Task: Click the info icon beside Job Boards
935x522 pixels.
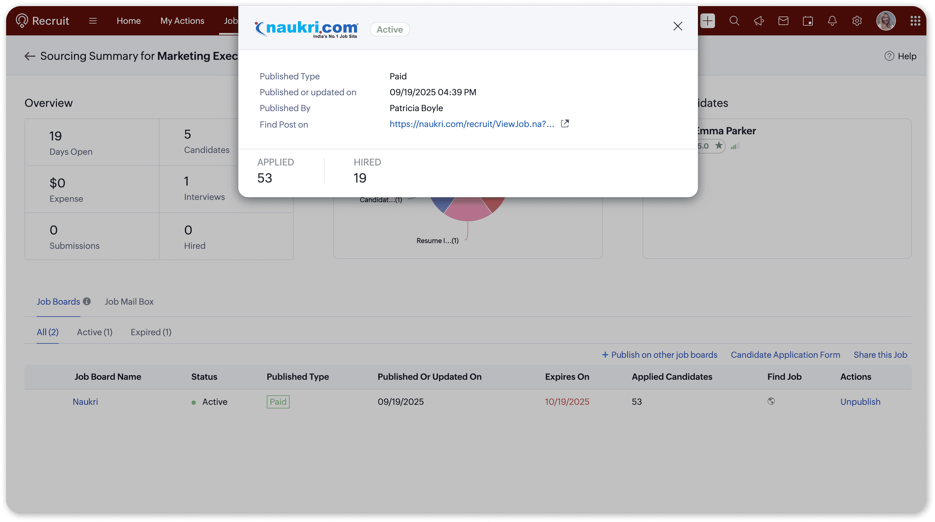Action: (87, 301)
